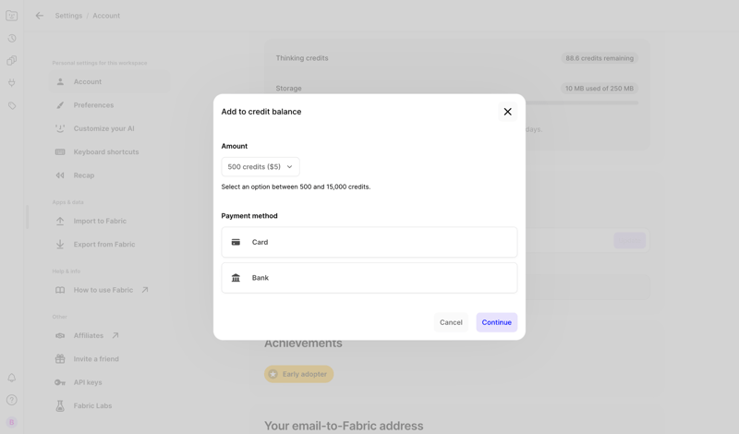Close the Add to credit balance dialog
Screen dimensions: 739x434
coord(507,112)
